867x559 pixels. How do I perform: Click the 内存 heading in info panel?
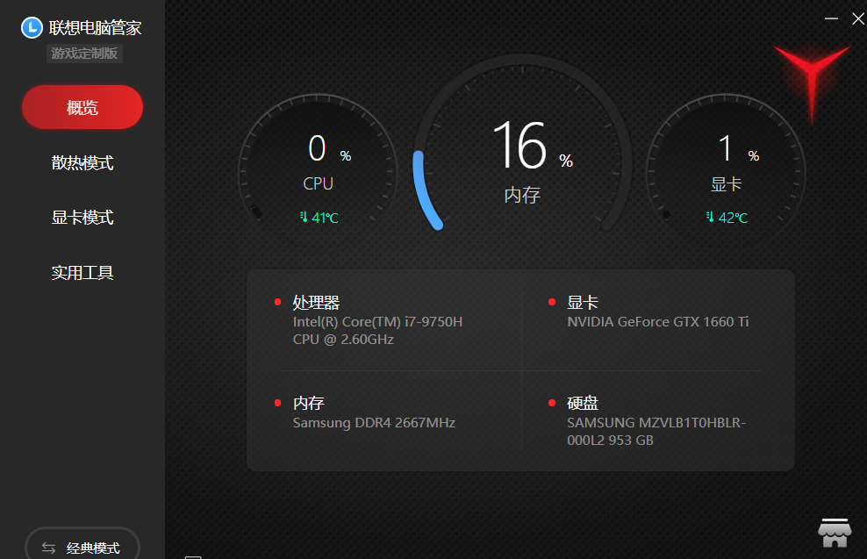(x=309, y=403)
